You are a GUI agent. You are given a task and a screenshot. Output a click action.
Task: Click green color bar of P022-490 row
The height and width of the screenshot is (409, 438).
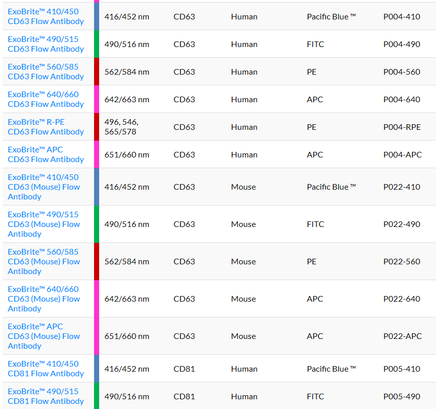pos(97,224)
